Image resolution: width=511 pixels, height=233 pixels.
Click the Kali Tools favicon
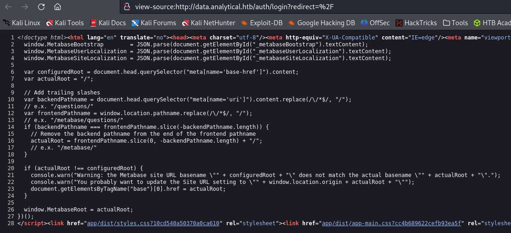[50, 23]
